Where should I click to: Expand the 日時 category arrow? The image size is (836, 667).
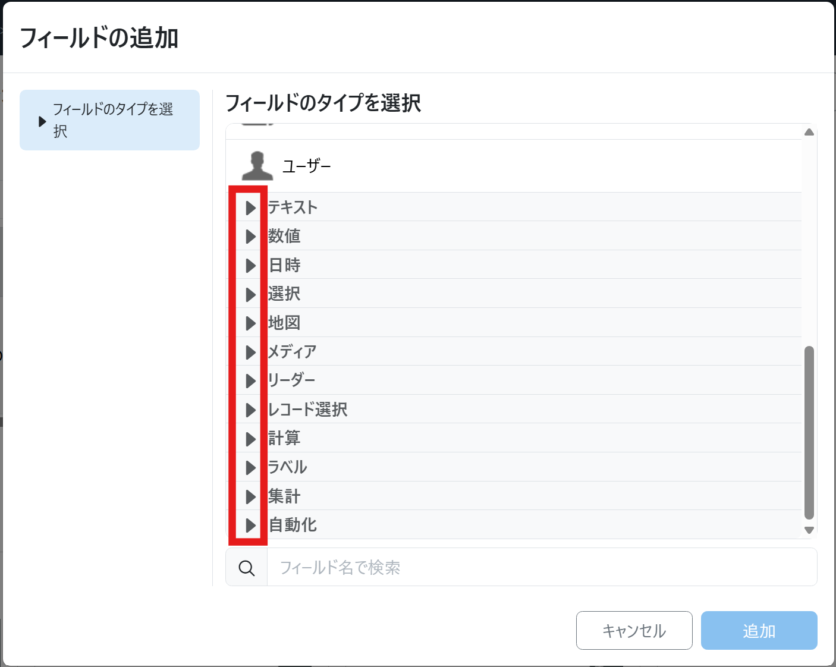click(250, 265)
